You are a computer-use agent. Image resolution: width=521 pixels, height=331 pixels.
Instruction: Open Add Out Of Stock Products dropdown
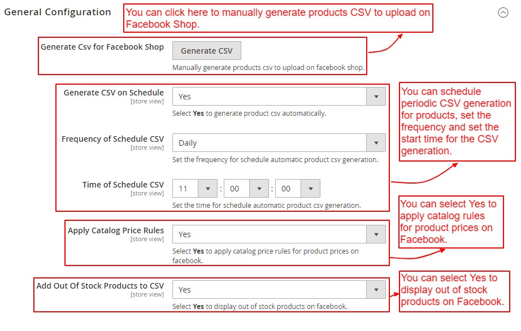(x=270, y=290)
